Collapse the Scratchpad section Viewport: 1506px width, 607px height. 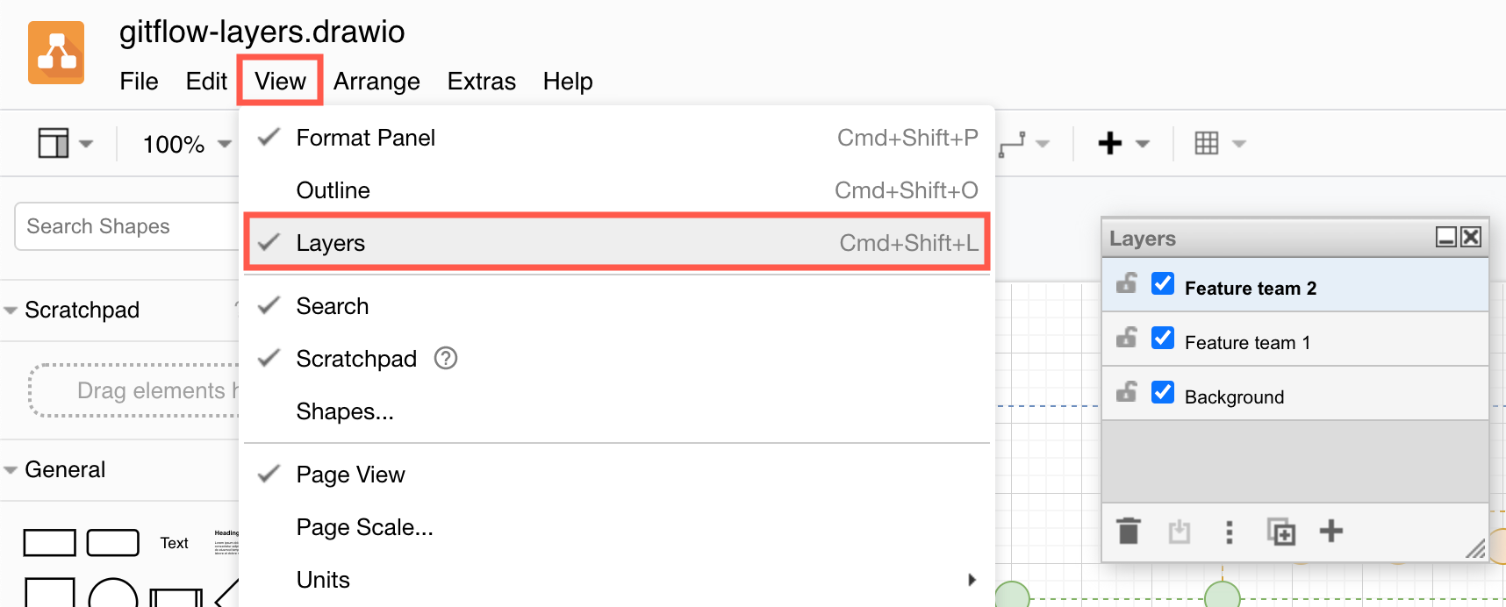tap(11, 310)
